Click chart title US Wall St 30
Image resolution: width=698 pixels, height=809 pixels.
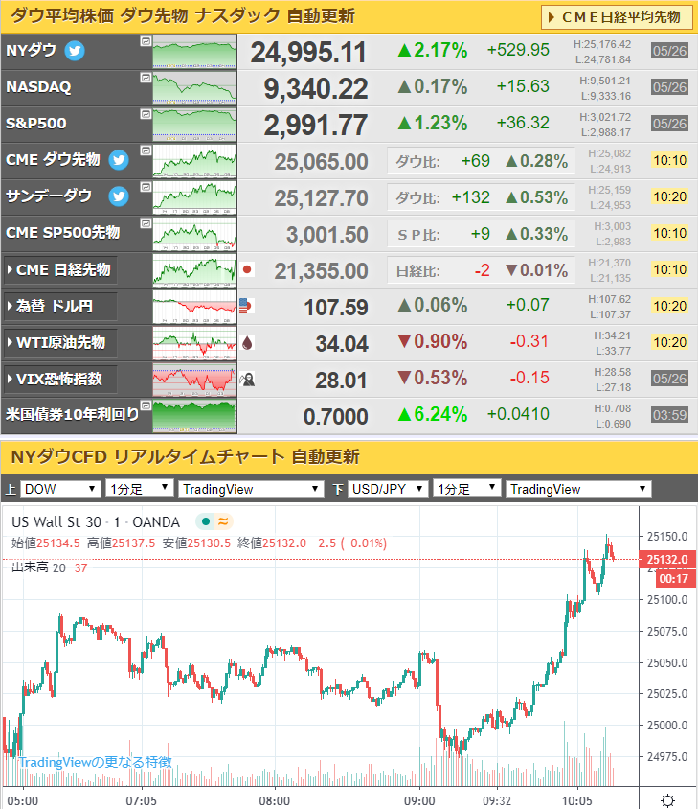(x=56, y=522)
